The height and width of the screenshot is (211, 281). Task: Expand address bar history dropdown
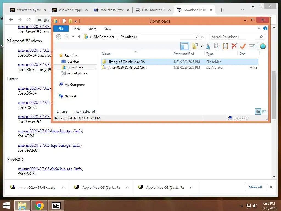[x=197, y=37]
